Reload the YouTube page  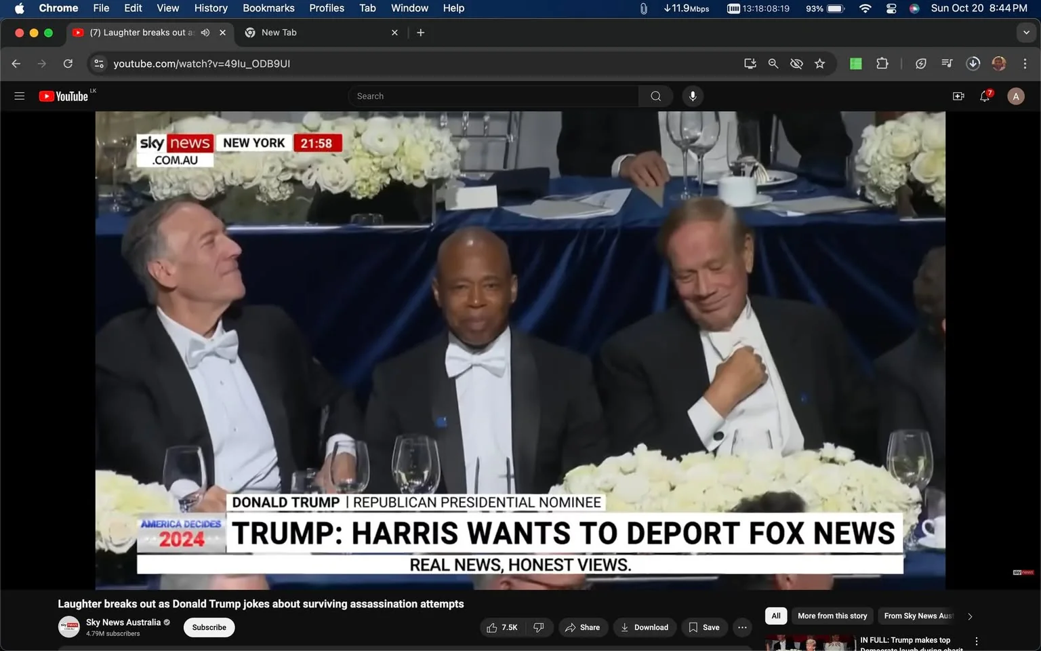(x=68, y=64)
